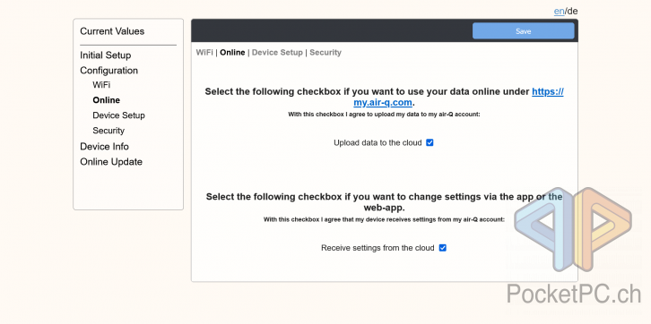Open Current Values in sidebar
The image size is (651, 324).
click(112, 31)
